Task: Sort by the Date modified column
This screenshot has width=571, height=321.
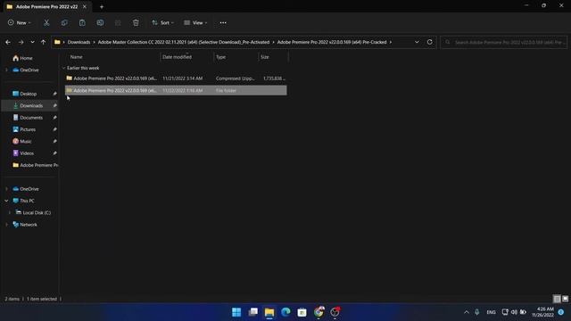Action: click(177, 57)
